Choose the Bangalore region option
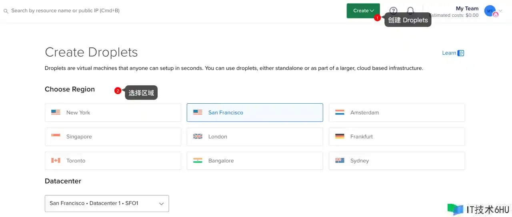 (255, 160)
